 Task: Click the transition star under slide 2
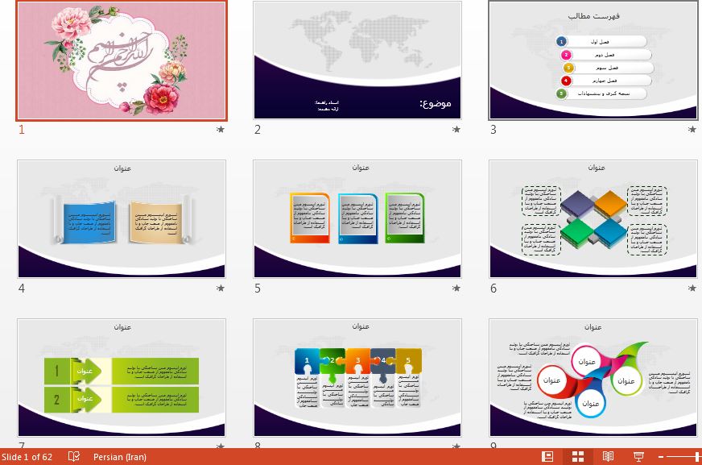[x=456, y=129]
